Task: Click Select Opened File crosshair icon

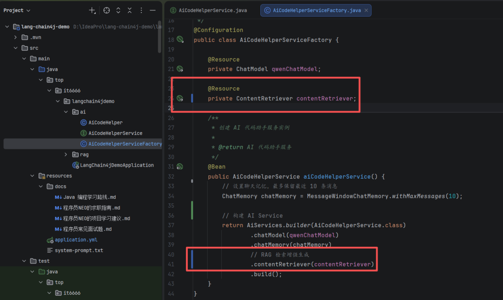Action: [107, 10]
